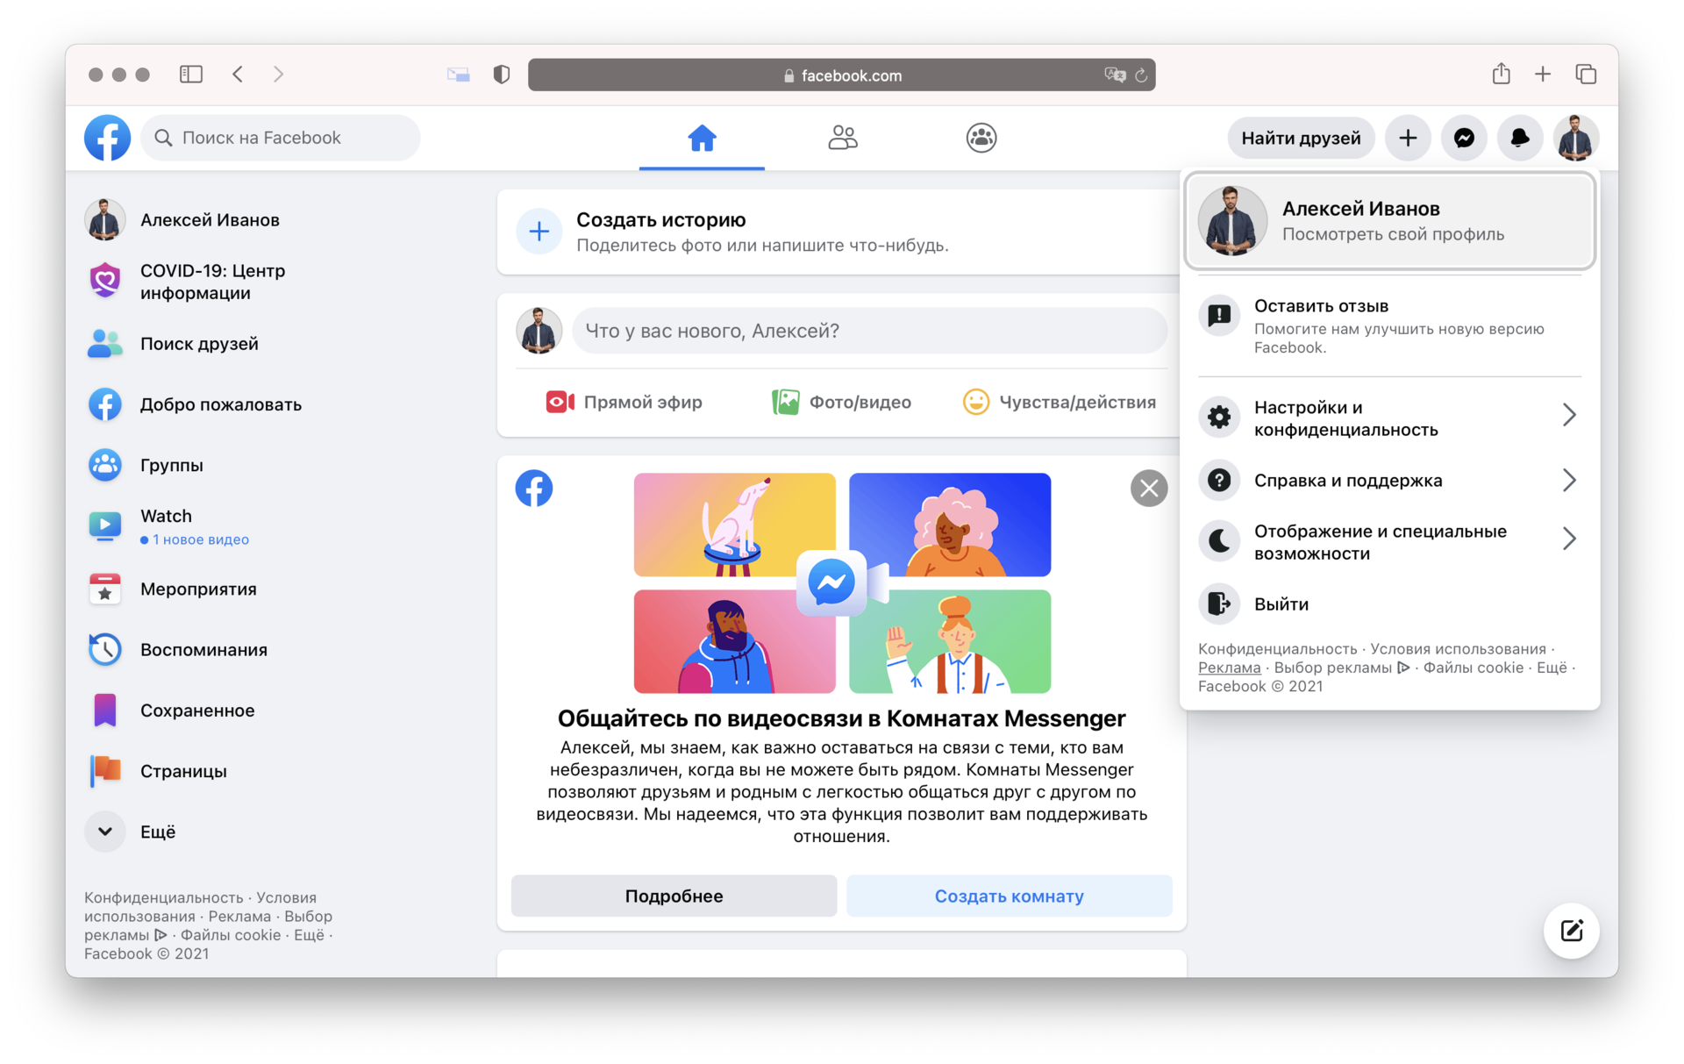Switch to the Friends tab icon
1684x1064 pixels.
(x=843, y=138)
